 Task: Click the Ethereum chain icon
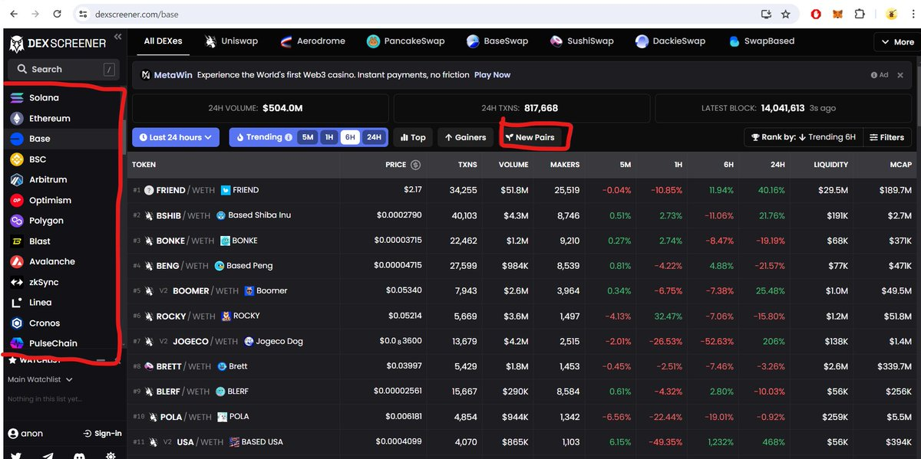pos(16,119)
